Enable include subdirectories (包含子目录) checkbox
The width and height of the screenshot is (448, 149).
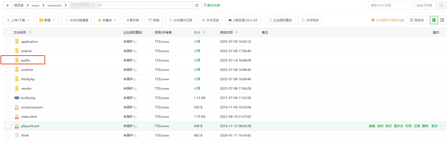point(413,5)
